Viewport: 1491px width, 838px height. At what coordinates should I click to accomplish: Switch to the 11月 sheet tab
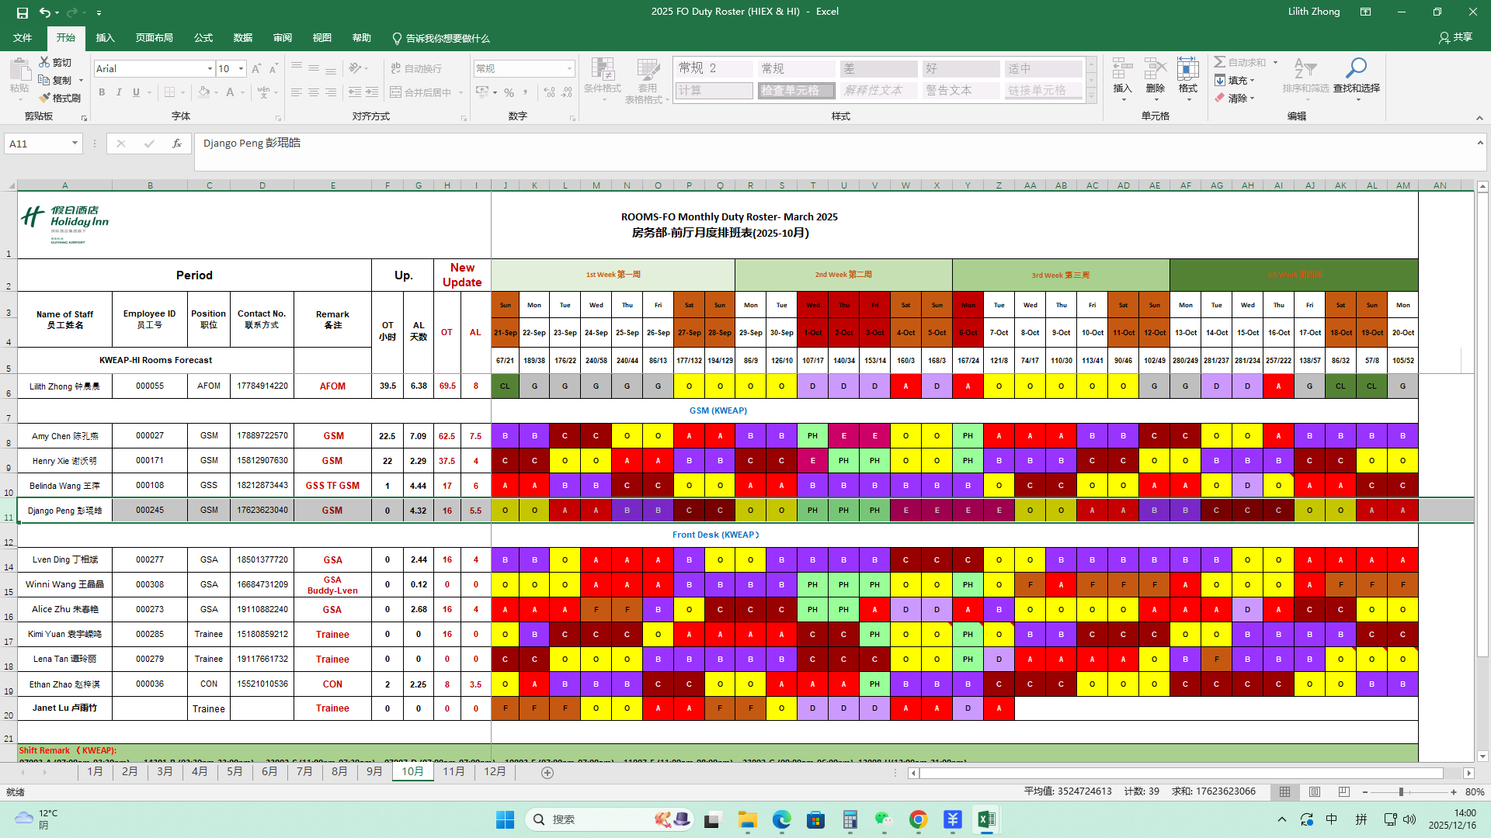(x=454, y=771)
